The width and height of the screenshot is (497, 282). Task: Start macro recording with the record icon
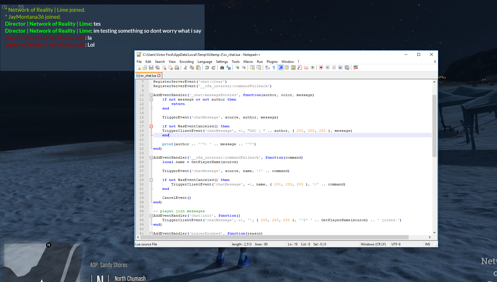321,68
